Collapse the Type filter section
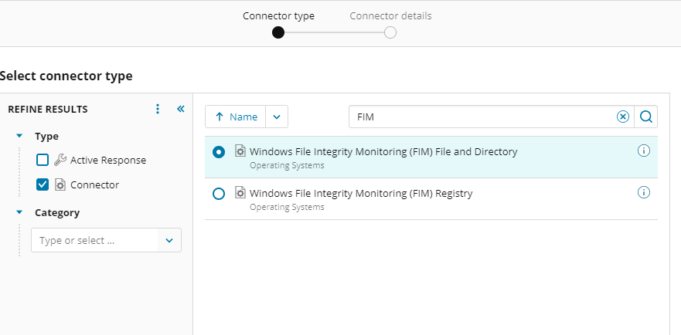Viewport: 681px width, 335px height. pyautogui.click(x=19, y=136)
